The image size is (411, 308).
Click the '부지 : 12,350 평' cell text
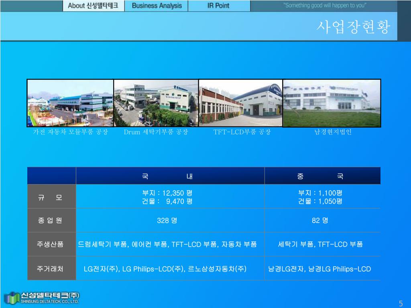167,193
